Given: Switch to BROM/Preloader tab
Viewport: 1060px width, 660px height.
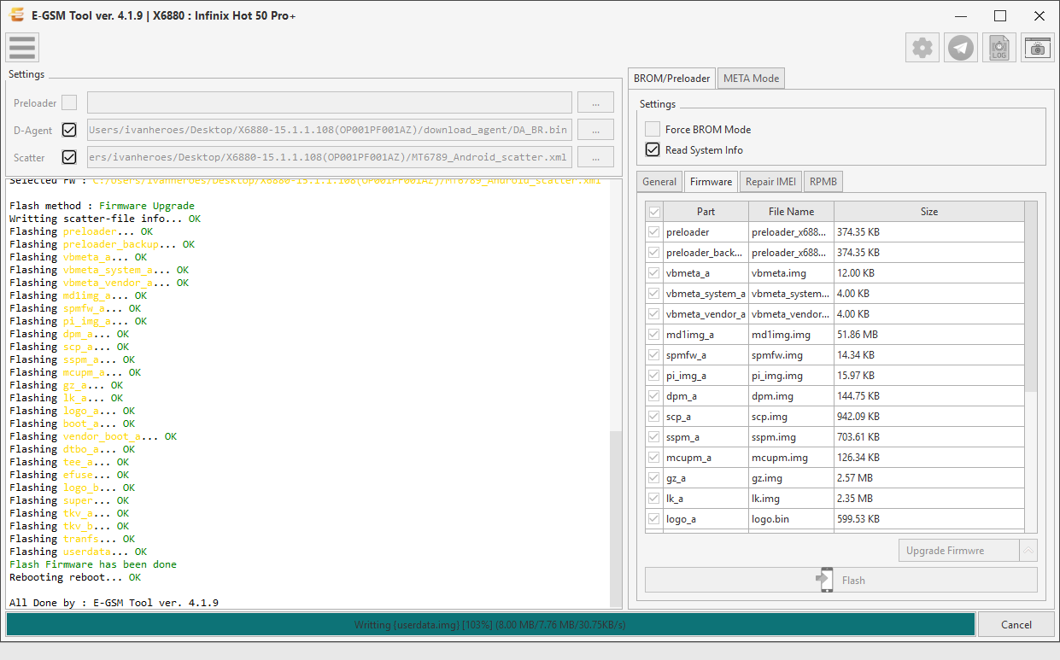Looking at the screenshot, I should click(672, 78).
